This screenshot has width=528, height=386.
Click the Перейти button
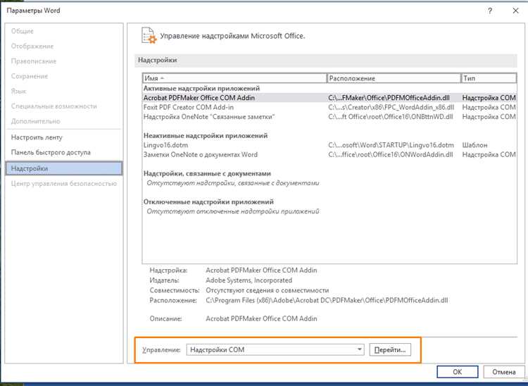pyautogui.click(x=390, y=349)
